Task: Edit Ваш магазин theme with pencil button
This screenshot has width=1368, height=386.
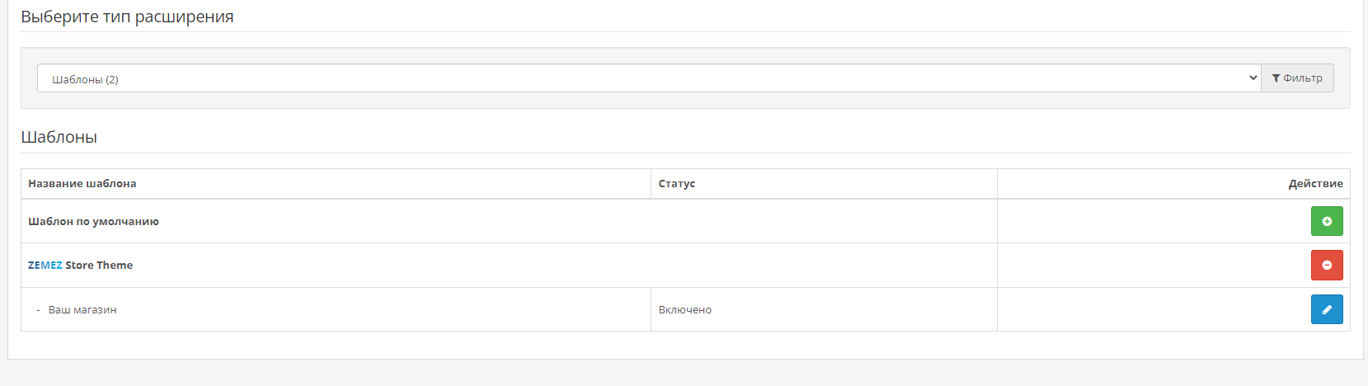Action: [1327, 309]
